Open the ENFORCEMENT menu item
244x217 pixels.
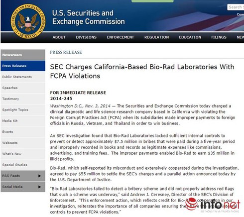click(x=121, y=37)
